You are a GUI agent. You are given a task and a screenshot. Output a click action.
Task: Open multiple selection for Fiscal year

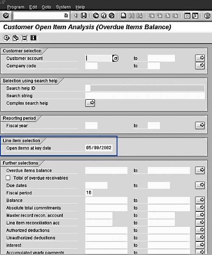[x=200, y=126]
